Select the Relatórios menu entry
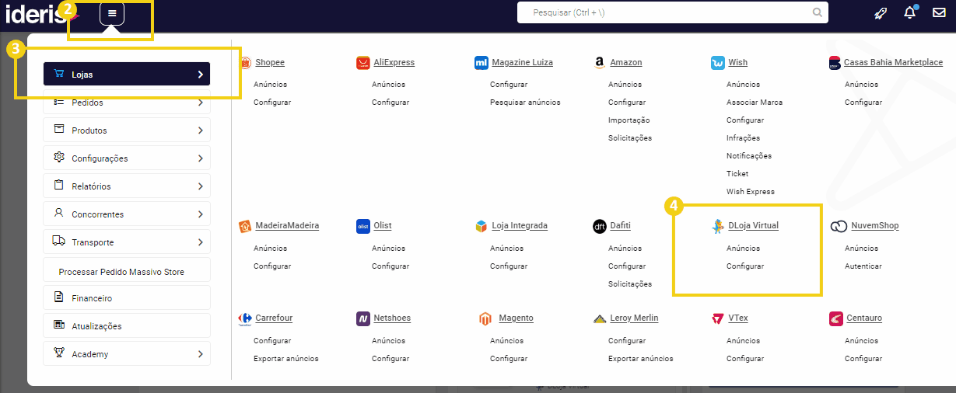Screen dimensions: 956x393 pyautogui.click(x=127, y=186)
